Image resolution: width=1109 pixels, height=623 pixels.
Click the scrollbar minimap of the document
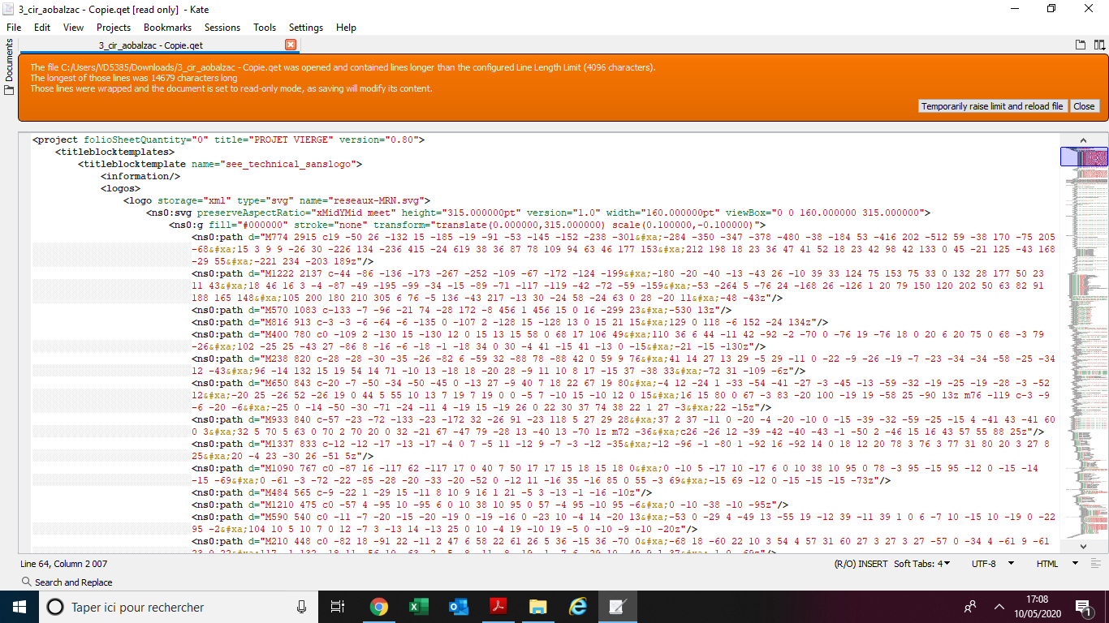(1084, 341)
